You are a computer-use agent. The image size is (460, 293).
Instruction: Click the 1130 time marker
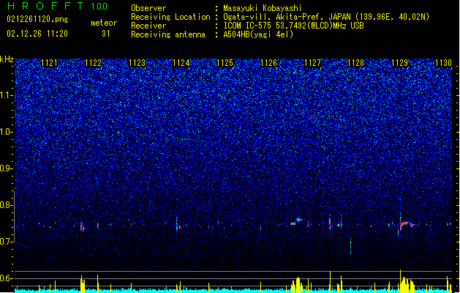[443, 63]
